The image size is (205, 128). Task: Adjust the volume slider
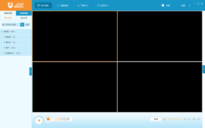(x=175, y=119)
